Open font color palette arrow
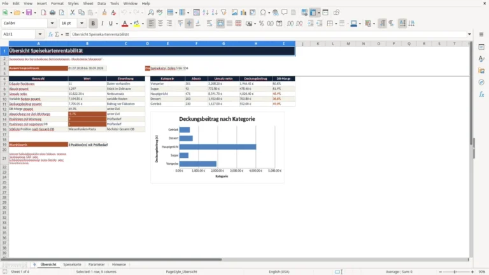Viewport: 489px width, 275px height. click(x=131, y=24)
